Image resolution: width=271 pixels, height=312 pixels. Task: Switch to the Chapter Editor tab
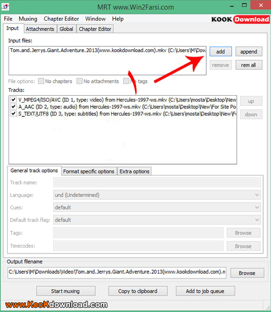coord(95,29)
